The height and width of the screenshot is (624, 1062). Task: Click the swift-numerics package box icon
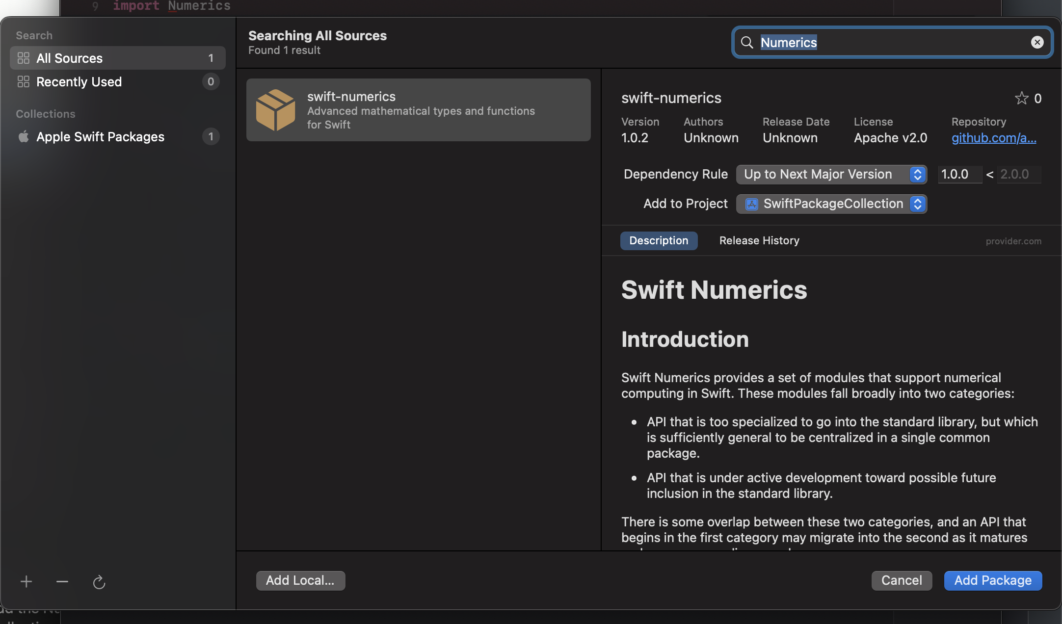click(275, 110)
